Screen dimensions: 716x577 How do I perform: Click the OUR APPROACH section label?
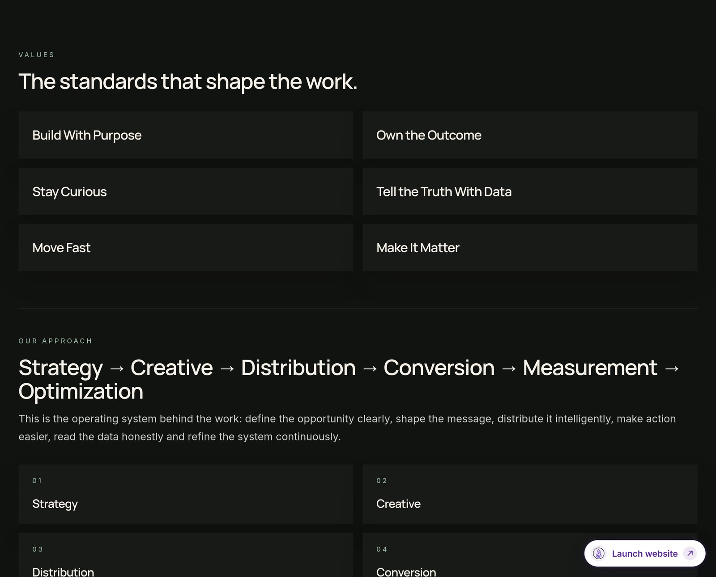[x=55, y=341]
